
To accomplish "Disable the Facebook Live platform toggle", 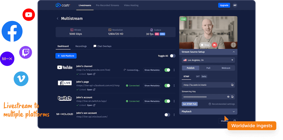I will tap(167, 86).
